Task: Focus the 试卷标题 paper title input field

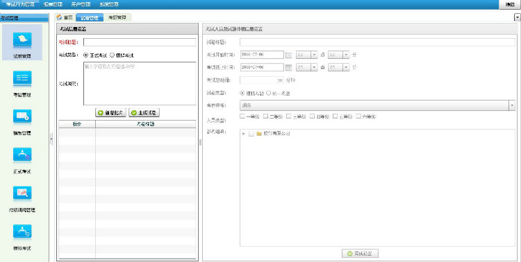Action: pyautogui.click(x=377, y=42)
